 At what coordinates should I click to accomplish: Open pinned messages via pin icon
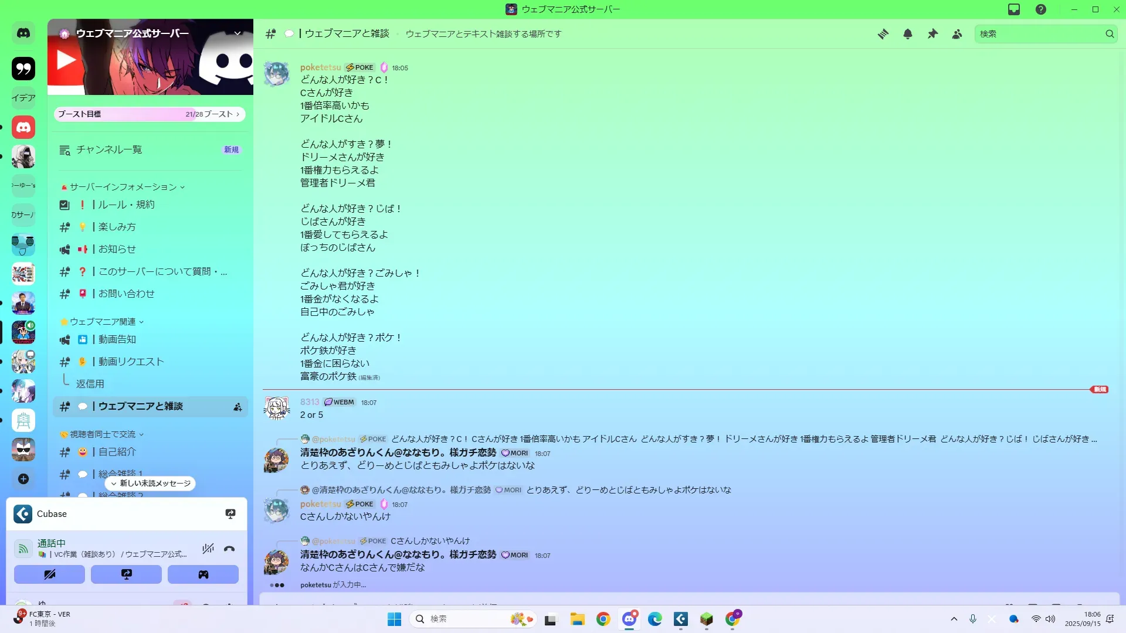[x=932, y=34]
